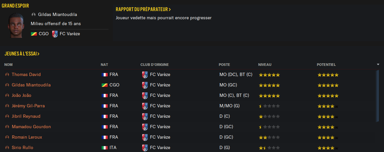Click the vertical scrollbar of the youth list
The height and width of the screenshot is (152, 384).
[x=377, y=96]
